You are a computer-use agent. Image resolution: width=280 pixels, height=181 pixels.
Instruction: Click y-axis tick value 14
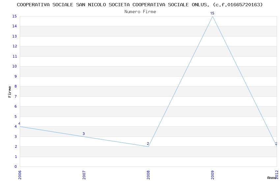click(14, 26)
